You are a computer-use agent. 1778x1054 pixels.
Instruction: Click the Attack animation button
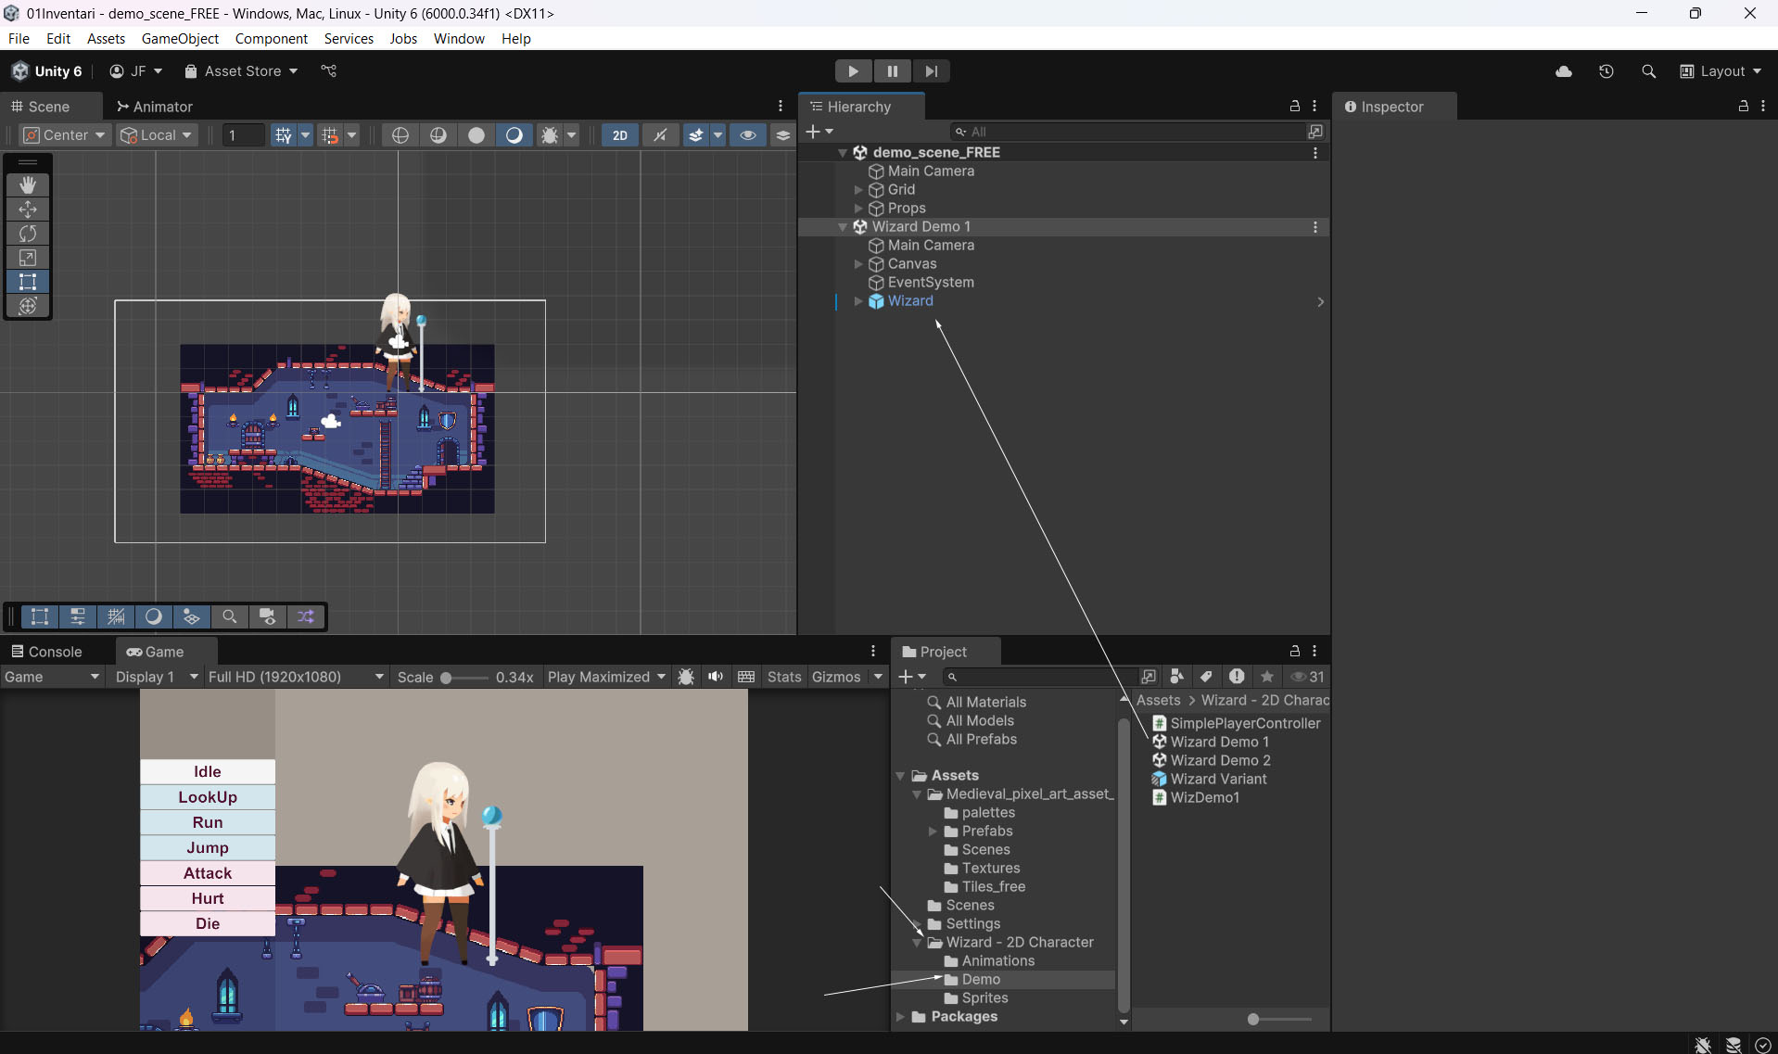208,873
